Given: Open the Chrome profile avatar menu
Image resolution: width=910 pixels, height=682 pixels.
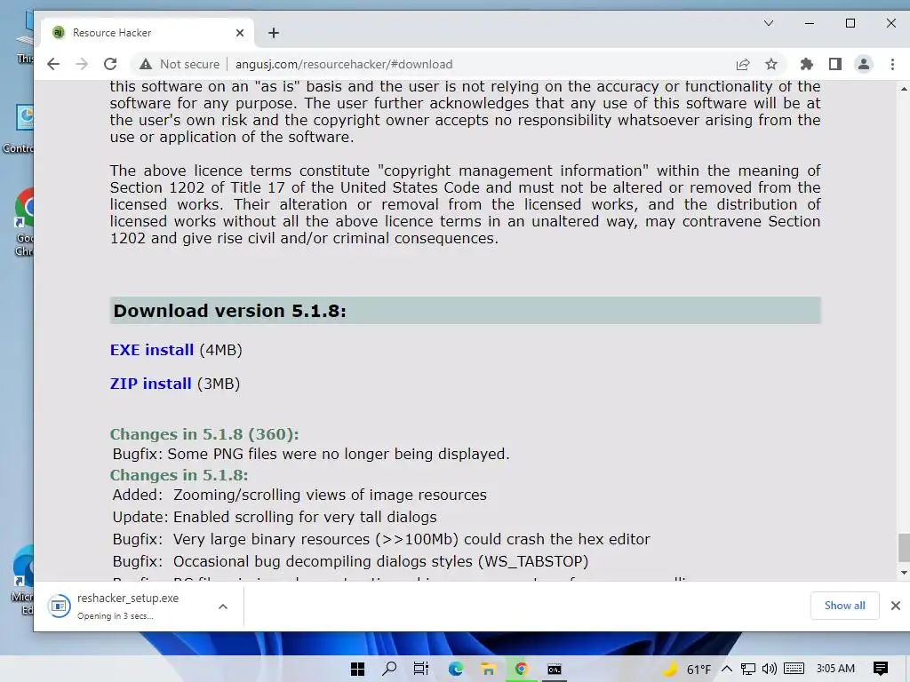Looking at the screenshot, I should click(x=864, y=64).
